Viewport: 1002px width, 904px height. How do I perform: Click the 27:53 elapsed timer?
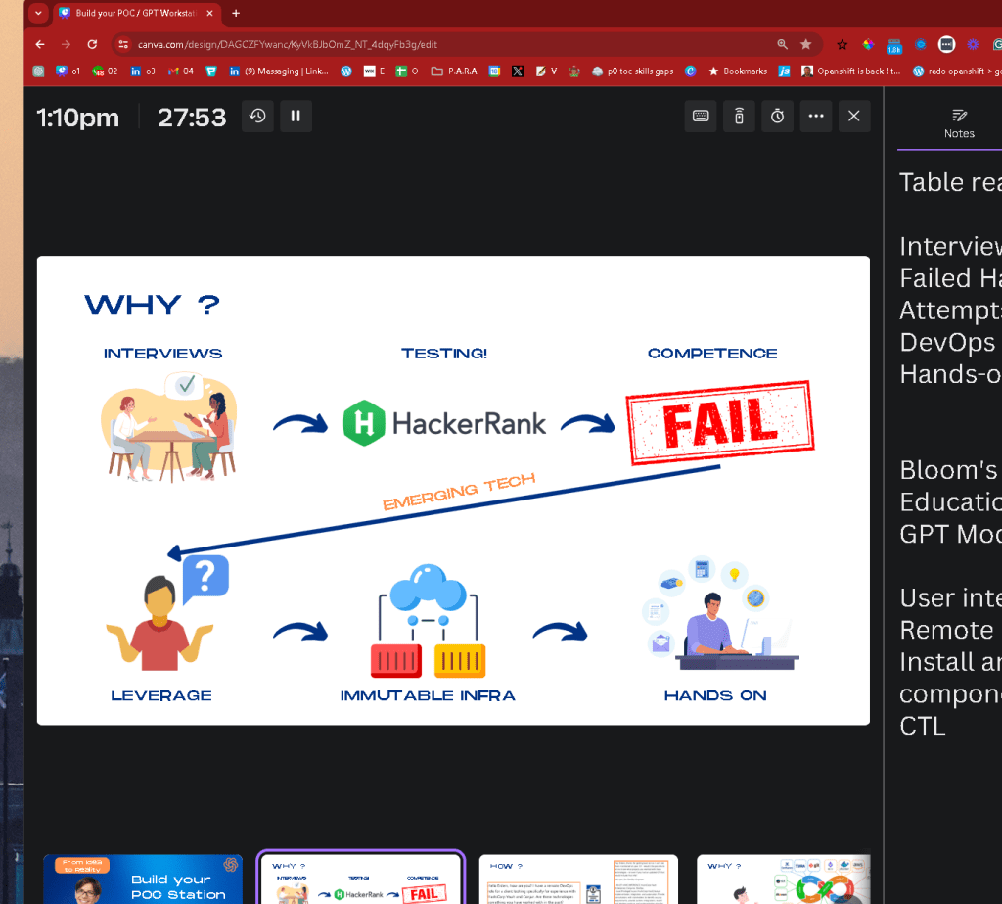[x=192, y=118]
